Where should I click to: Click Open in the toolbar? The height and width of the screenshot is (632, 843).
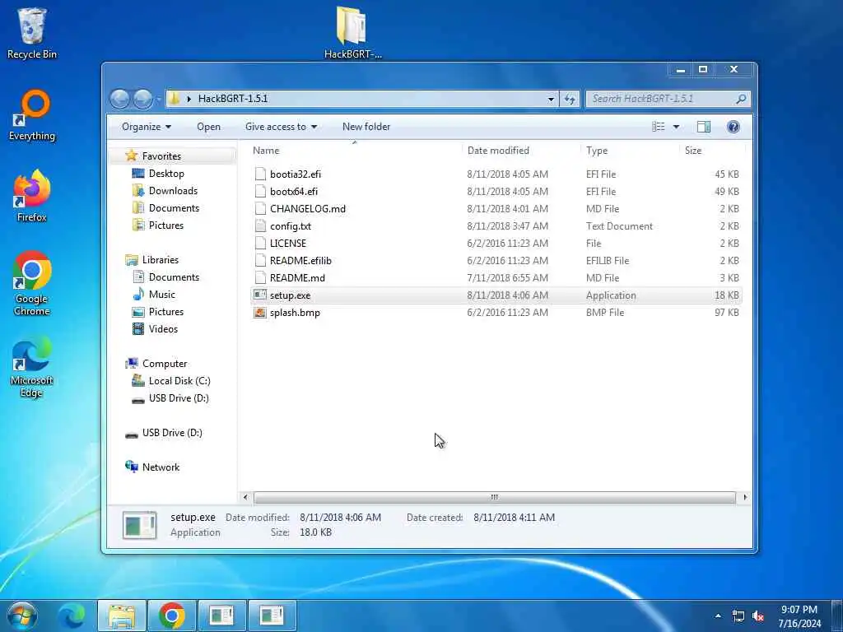[x=208, y=127]
